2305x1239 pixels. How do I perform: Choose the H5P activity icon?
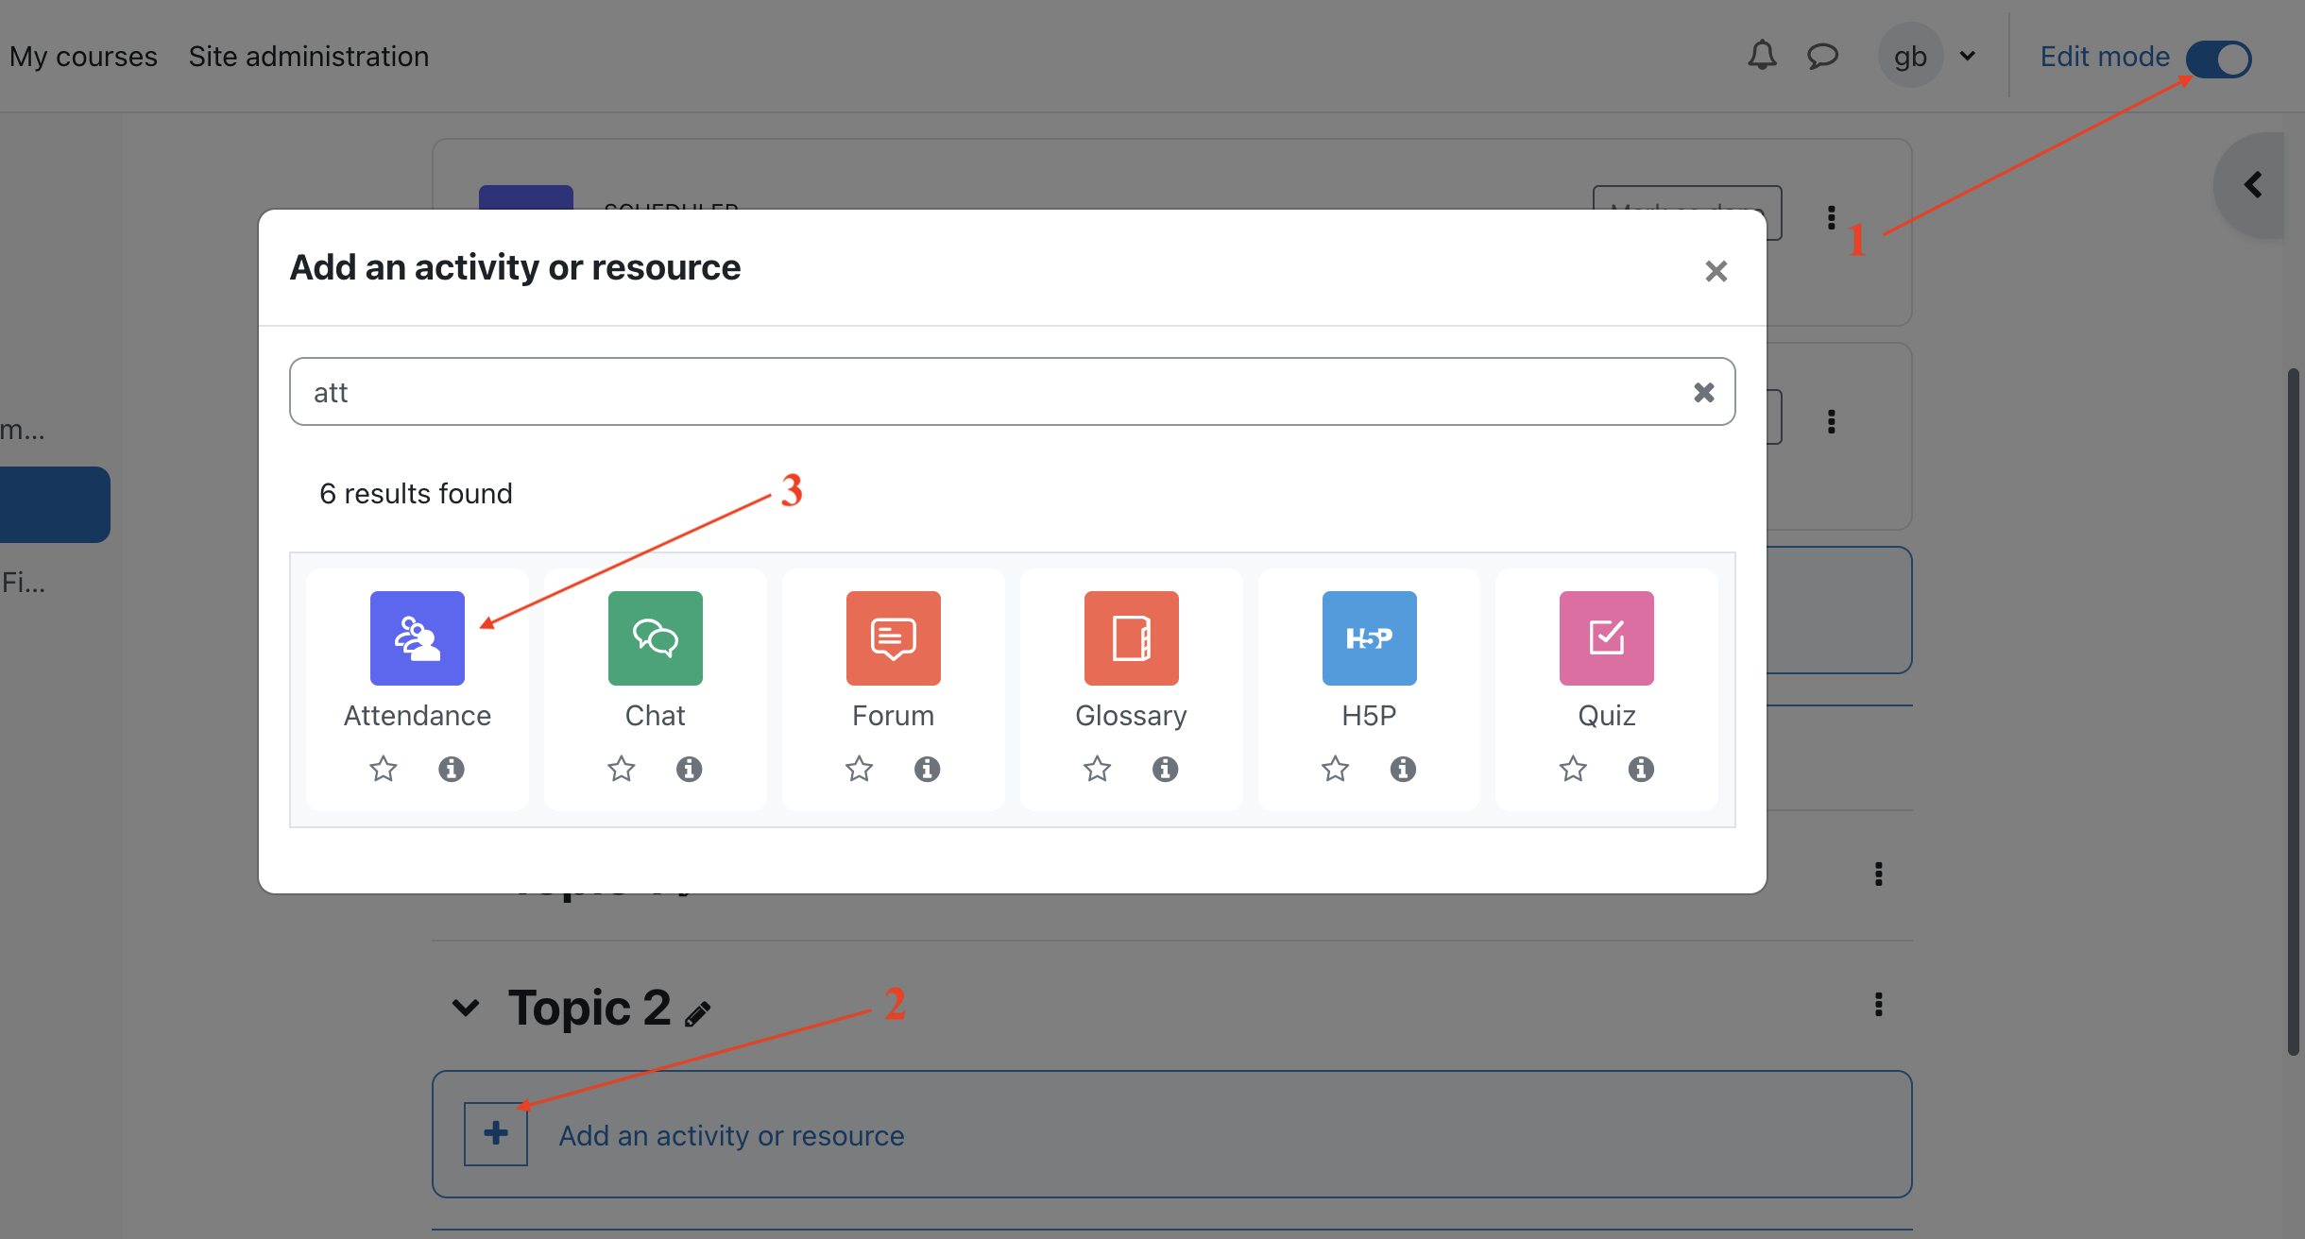1369,638
